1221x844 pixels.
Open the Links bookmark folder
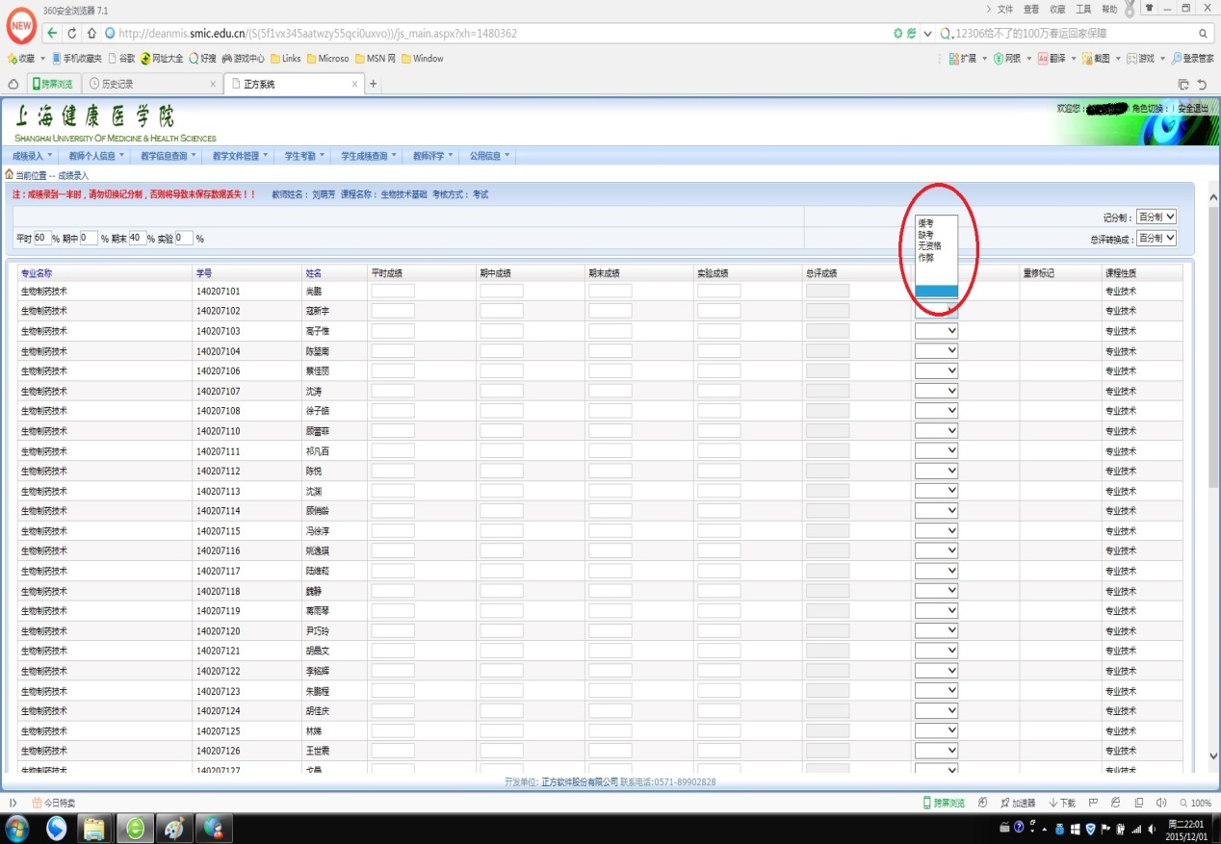(286, 59)
